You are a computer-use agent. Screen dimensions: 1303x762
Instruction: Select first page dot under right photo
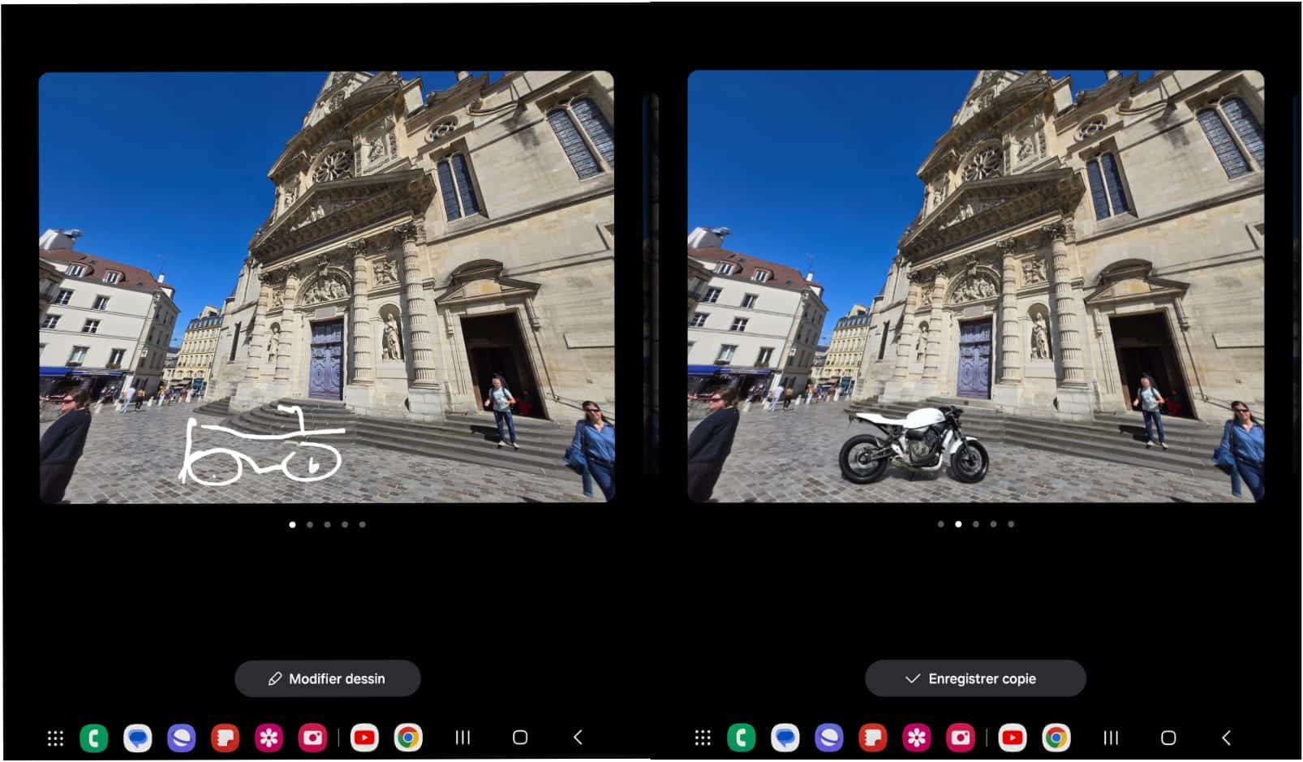(940, 524)
